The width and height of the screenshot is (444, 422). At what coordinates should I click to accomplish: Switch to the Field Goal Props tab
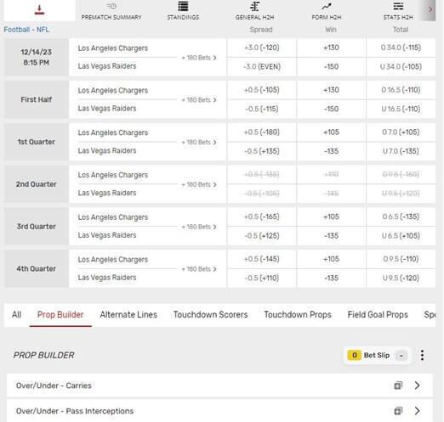pos(378,315)
